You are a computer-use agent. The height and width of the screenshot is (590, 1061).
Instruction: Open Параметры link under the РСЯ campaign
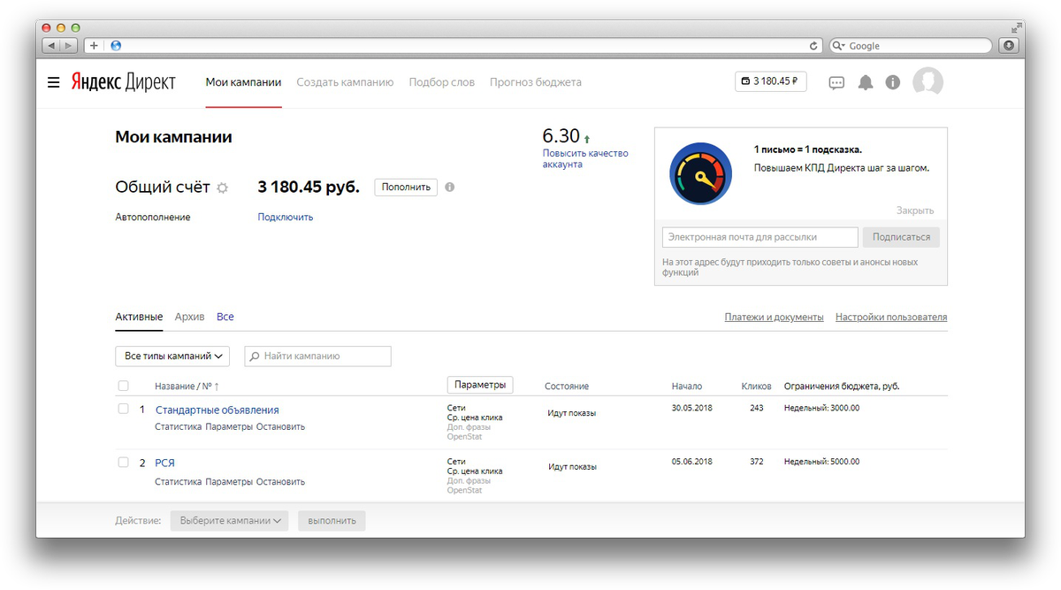(x=229, y=482)
